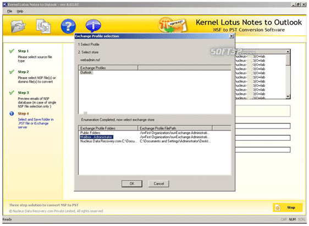This screenshot has height=226, width=309.
Task: Click the Step 3 green checkmark
Action: coord(12,92)
